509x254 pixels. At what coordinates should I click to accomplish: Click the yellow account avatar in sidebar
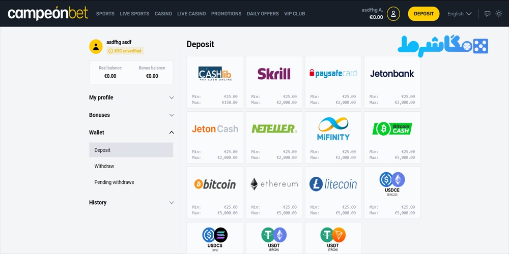96,47
